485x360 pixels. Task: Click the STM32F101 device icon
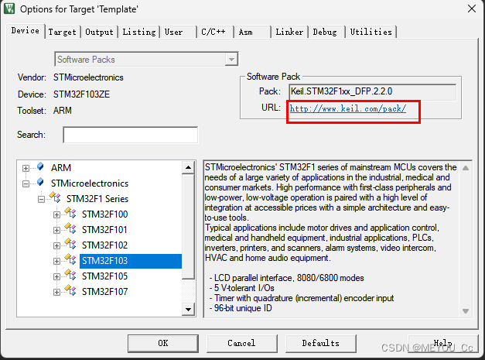coord(70,228)
